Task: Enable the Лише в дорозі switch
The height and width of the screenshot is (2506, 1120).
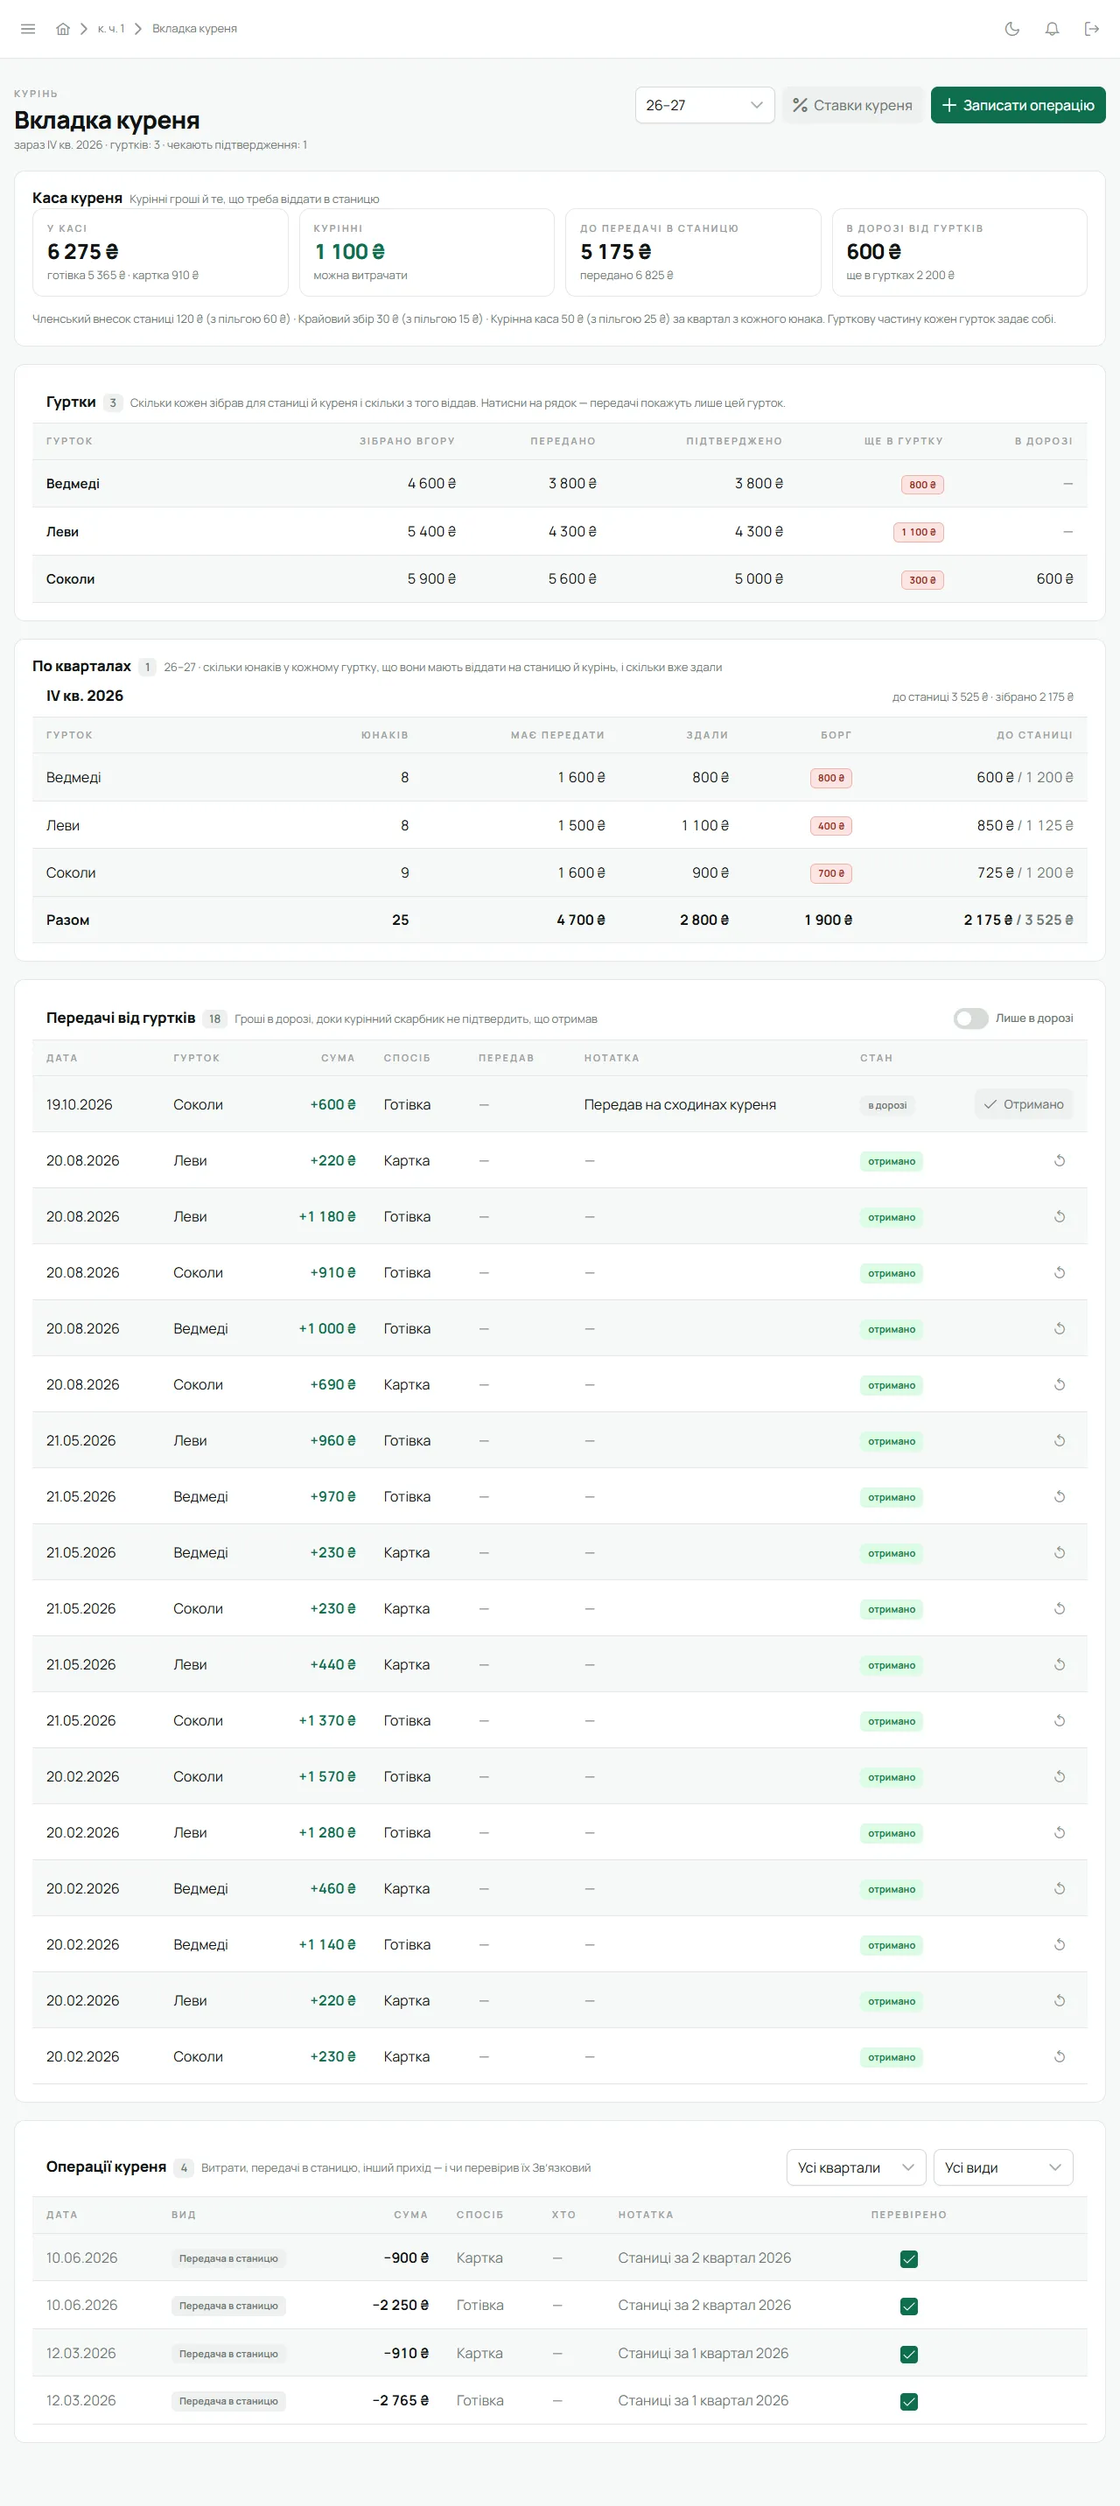Action: click(x=970, y=1018)
